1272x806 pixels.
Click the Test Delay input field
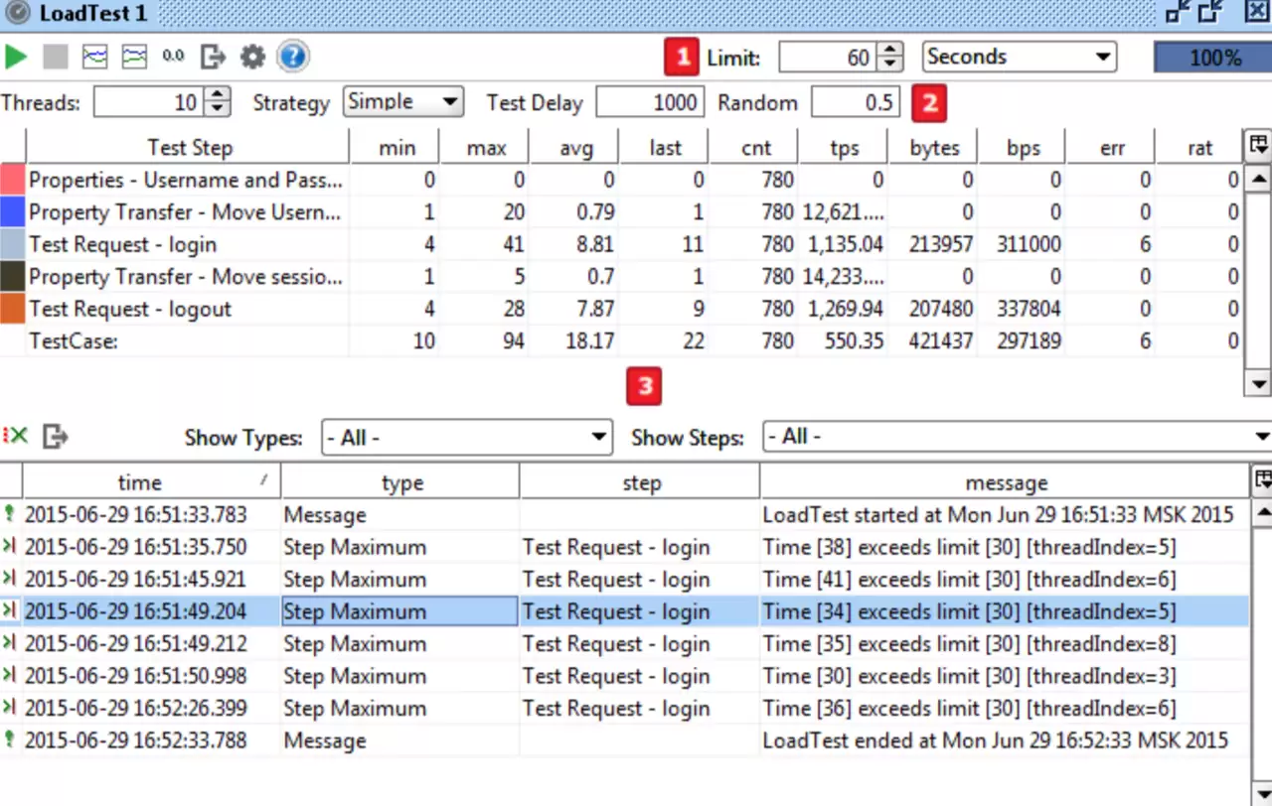(650, 102)
